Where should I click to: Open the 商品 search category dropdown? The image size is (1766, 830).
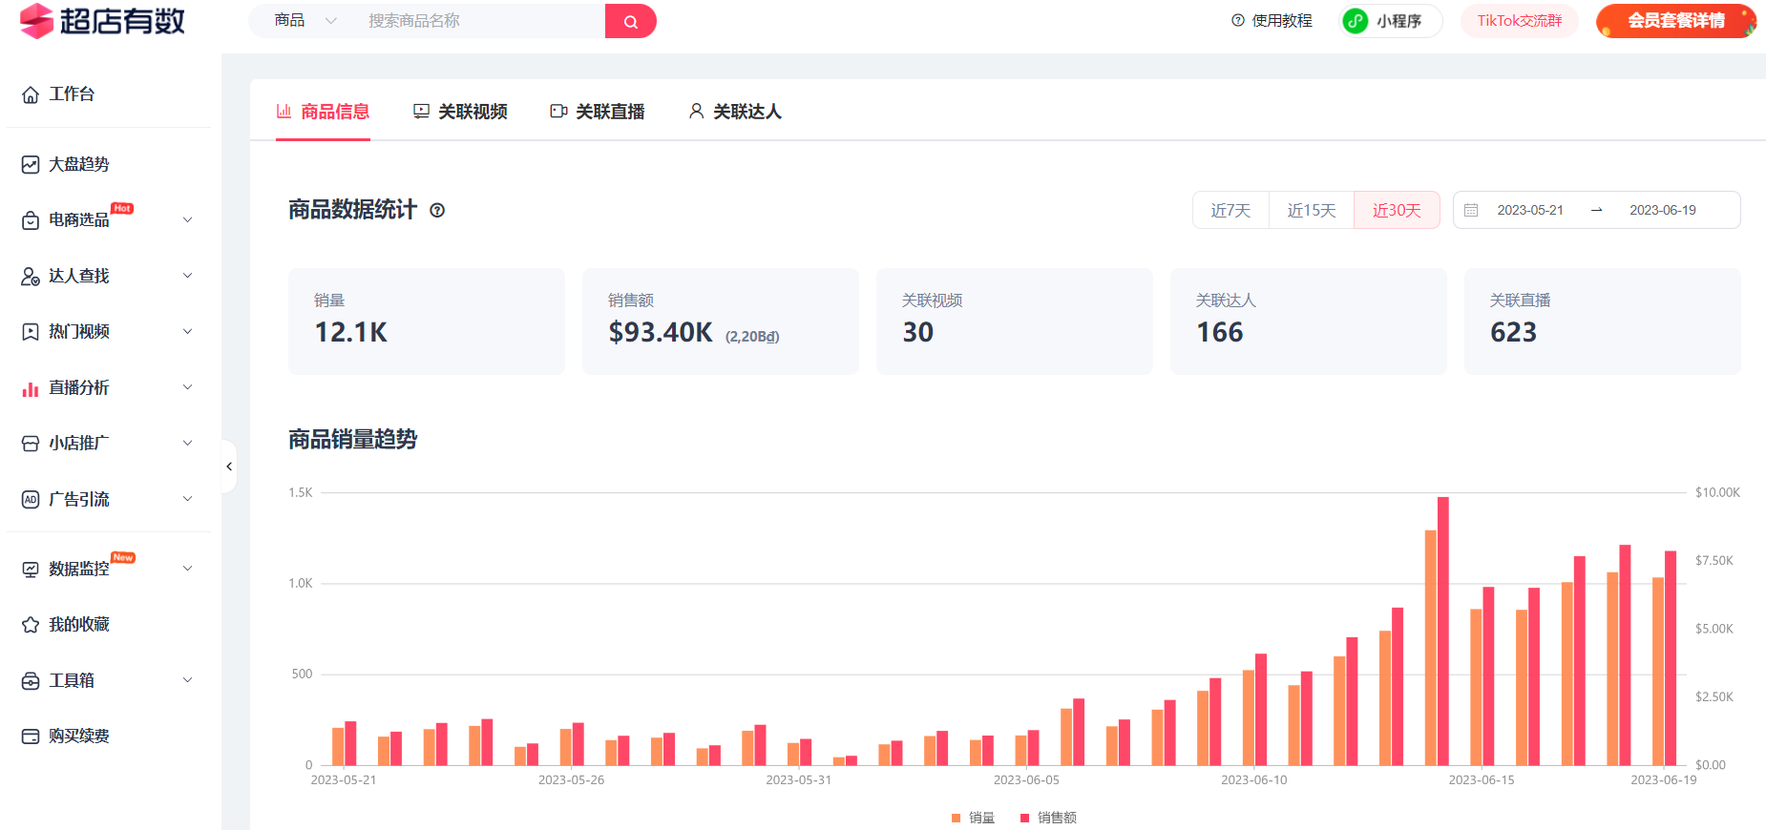click(305, 21)
